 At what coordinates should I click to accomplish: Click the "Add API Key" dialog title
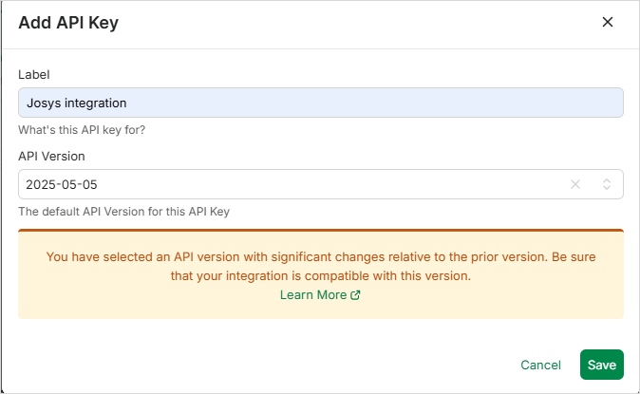coord(68,23)
